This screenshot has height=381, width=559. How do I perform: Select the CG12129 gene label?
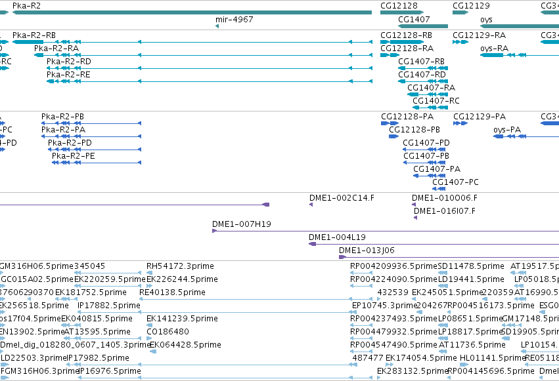pos(471,6)
